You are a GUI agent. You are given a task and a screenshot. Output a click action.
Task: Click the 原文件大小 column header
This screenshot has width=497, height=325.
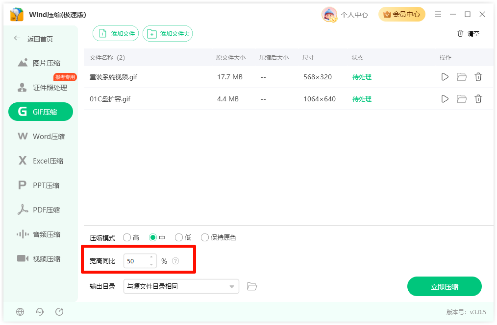[231, 58]
